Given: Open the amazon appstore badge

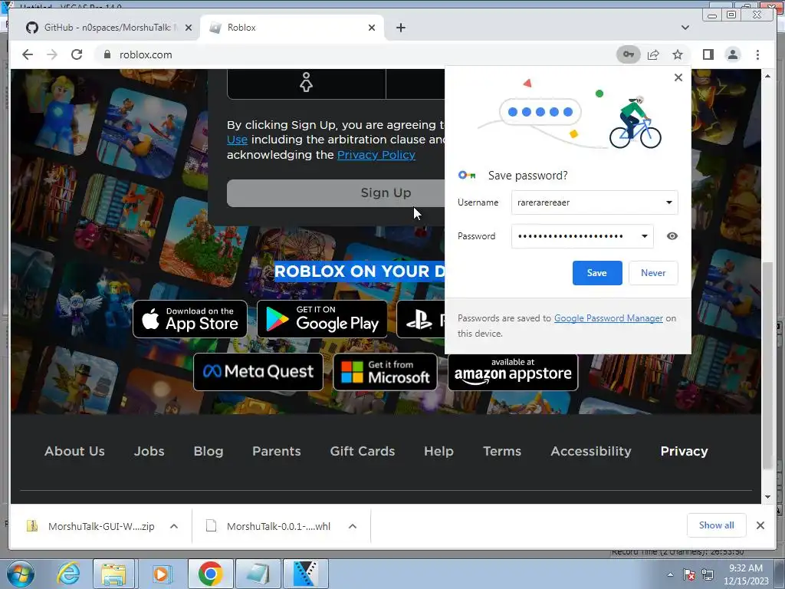Looking at the screenshot, I should 513,372.
